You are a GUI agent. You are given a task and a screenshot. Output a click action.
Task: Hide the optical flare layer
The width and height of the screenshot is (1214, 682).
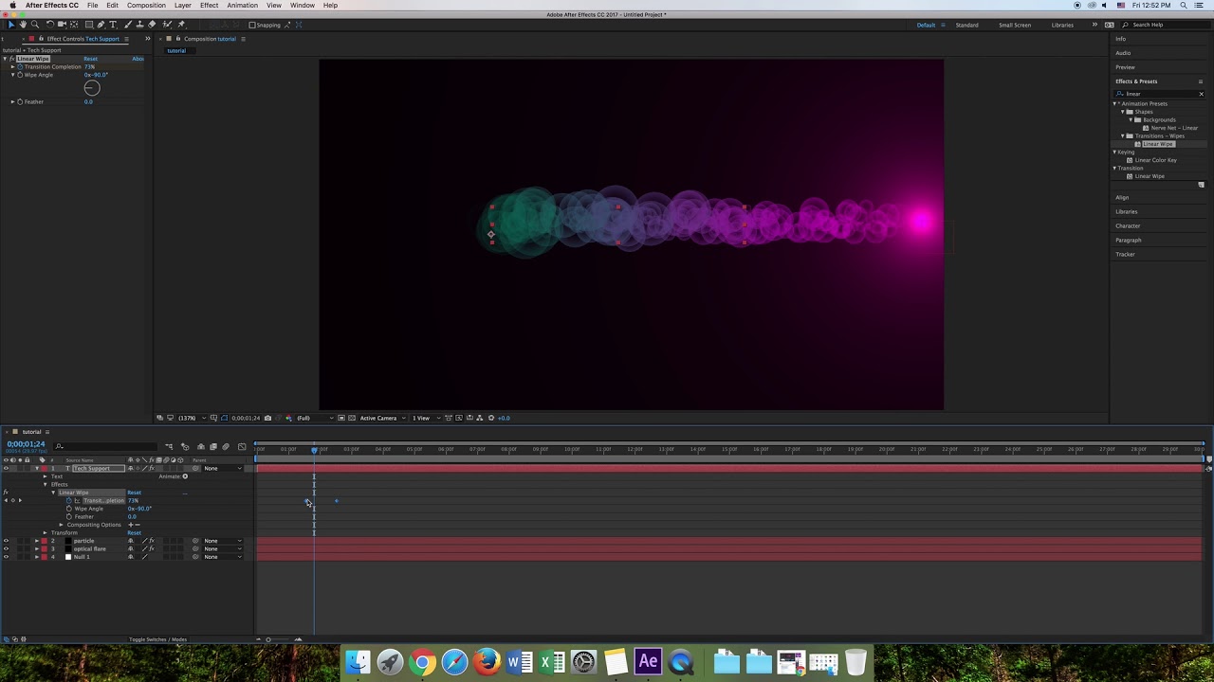pos(6,549)
